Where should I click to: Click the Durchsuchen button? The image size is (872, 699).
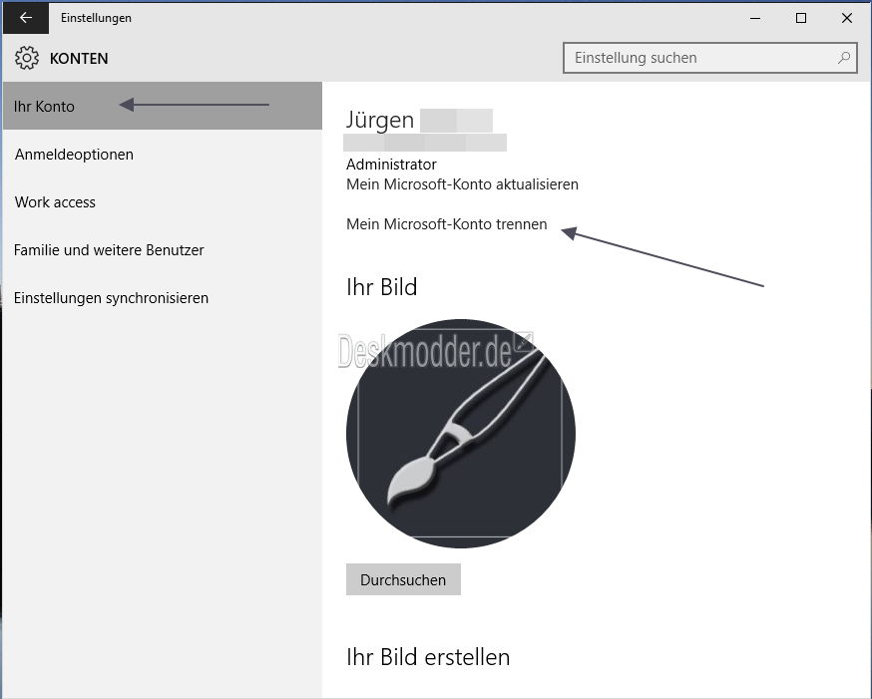coord(403,579)
